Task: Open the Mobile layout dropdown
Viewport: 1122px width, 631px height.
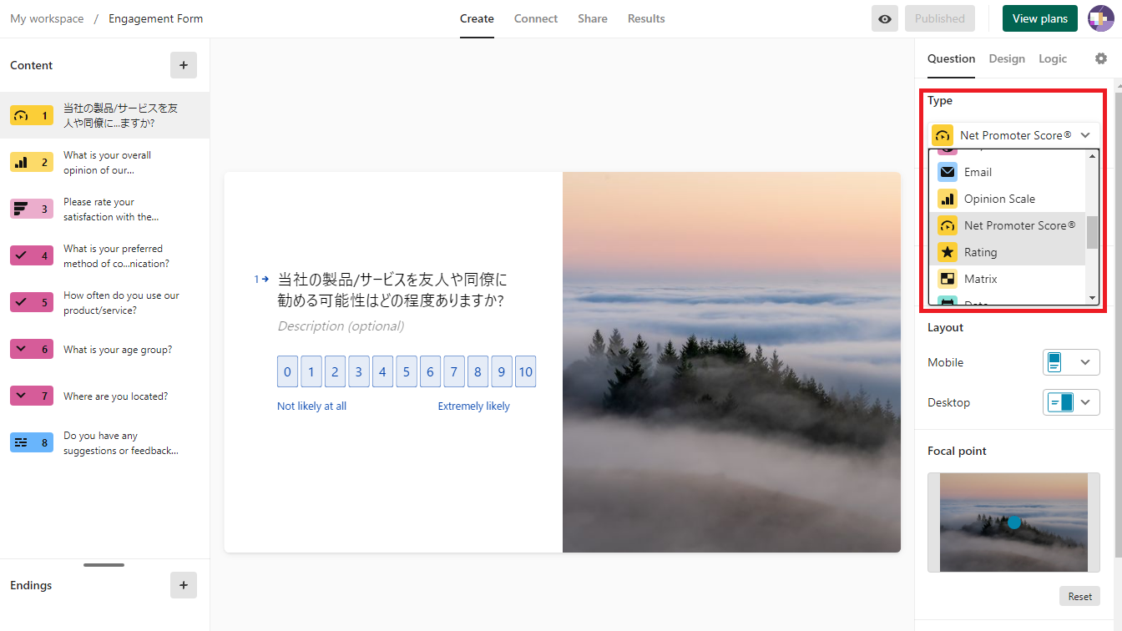Action: pos(1071,362)
